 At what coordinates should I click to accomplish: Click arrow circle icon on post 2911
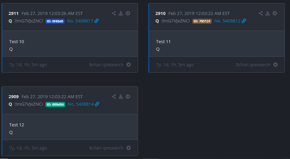pos(128,13)
